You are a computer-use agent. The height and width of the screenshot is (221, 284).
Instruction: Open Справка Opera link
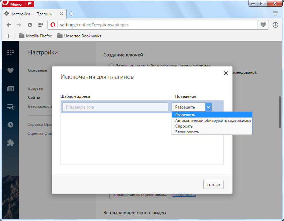coord(39,125)
